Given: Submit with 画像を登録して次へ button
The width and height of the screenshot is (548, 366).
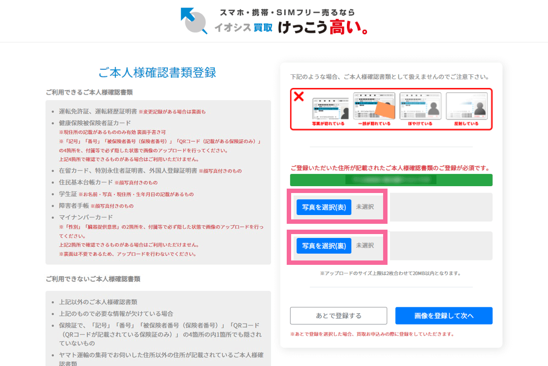Looking at the screenshot, I should tap(444, 316).
